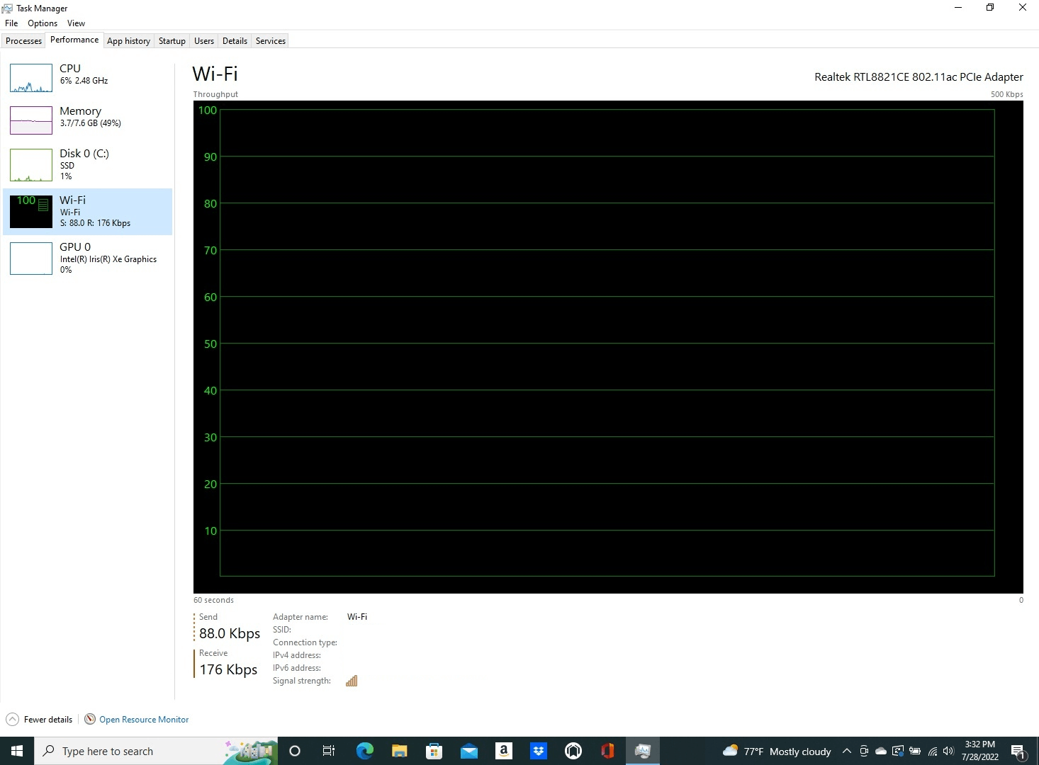Viewport: 1039px width, 765px height.
Task: Open the Action Center notification icon
Action: coord(1019,751)
